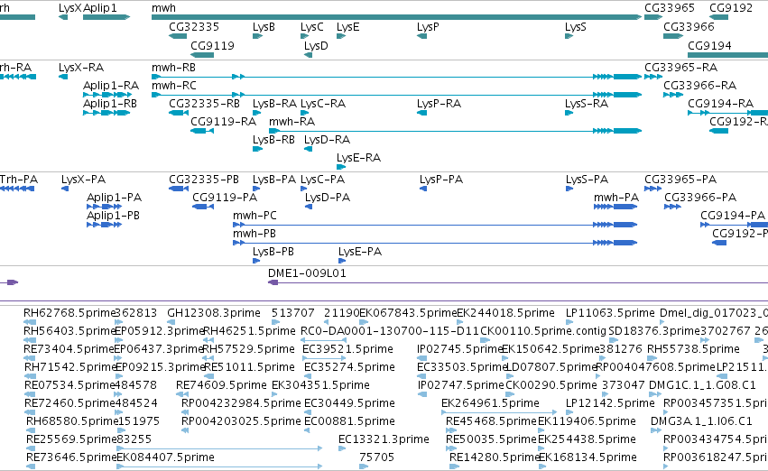This screenshot has height=471, width=768.
Task: Click the LysS-RA transcript label
Action: 587,104
